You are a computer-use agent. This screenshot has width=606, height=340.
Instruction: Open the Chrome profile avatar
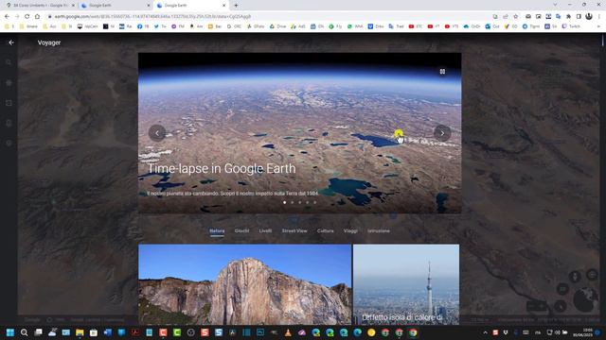pos(589,17)
